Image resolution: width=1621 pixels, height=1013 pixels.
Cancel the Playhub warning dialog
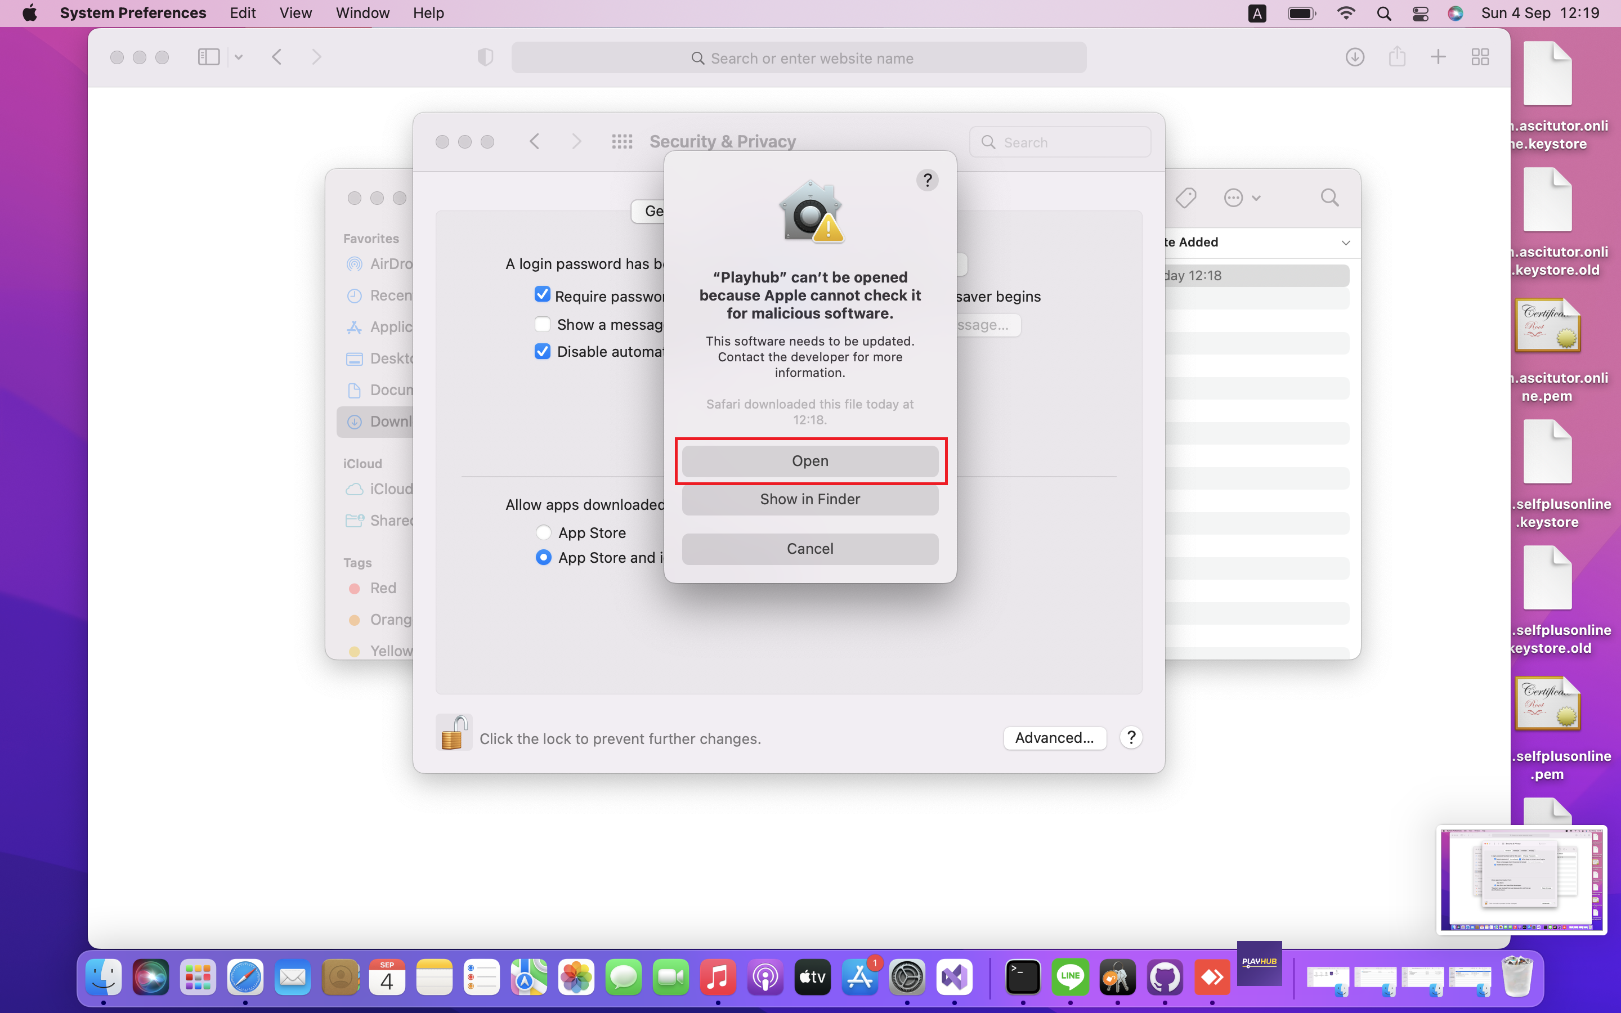tap(810, 549)
